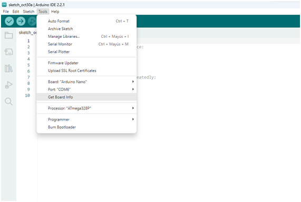
Task: Click the Upload arrow button
Action: click(21, 21)
